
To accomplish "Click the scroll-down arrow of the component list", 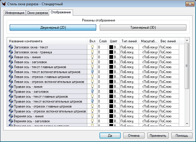I will pyautogui.click(x=187, y=124).
